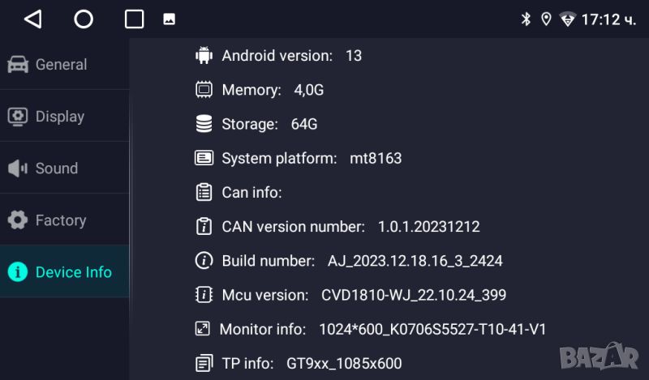Tap the Android robot version icon
Image resolution: width=649 pixels, height=380 pixels.
(x=204, y=56)
